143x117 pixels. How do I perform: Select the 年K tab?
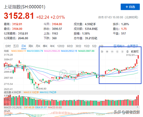pos(52,46)
